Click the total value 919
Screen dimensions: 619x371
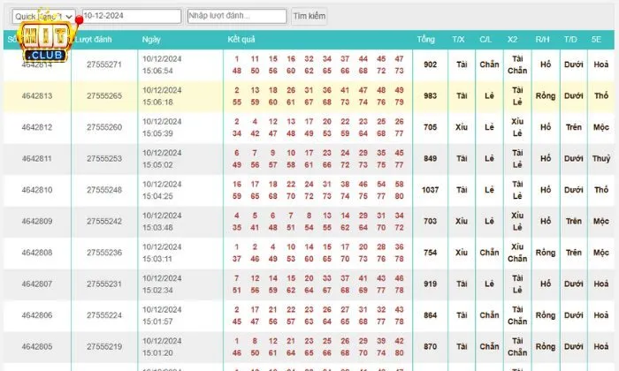(430, 284)
